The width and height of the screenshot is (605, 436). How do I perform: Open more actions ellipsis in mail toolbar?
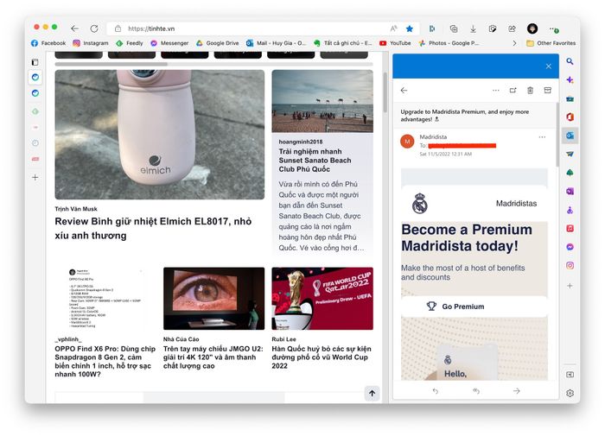(496, 90)
